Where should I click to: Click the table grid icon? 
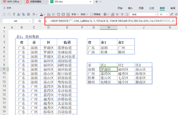click(x=28, y=14)
